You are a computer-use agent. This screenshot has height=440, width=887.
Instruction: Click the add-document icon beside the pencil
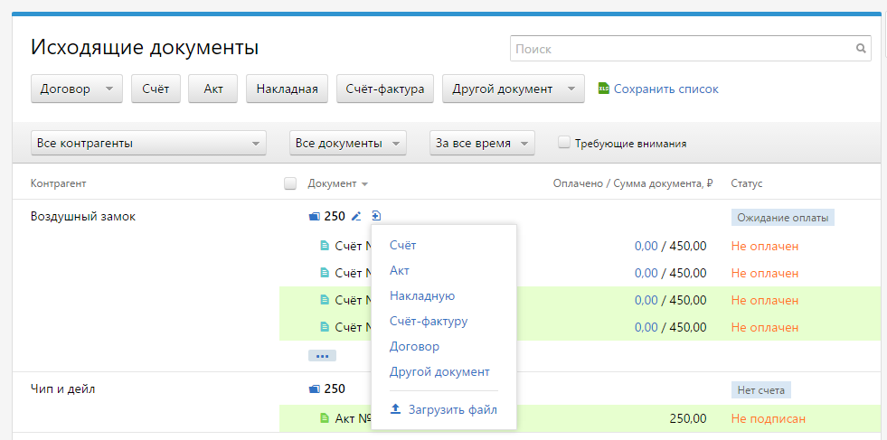(x=377, y=215)
